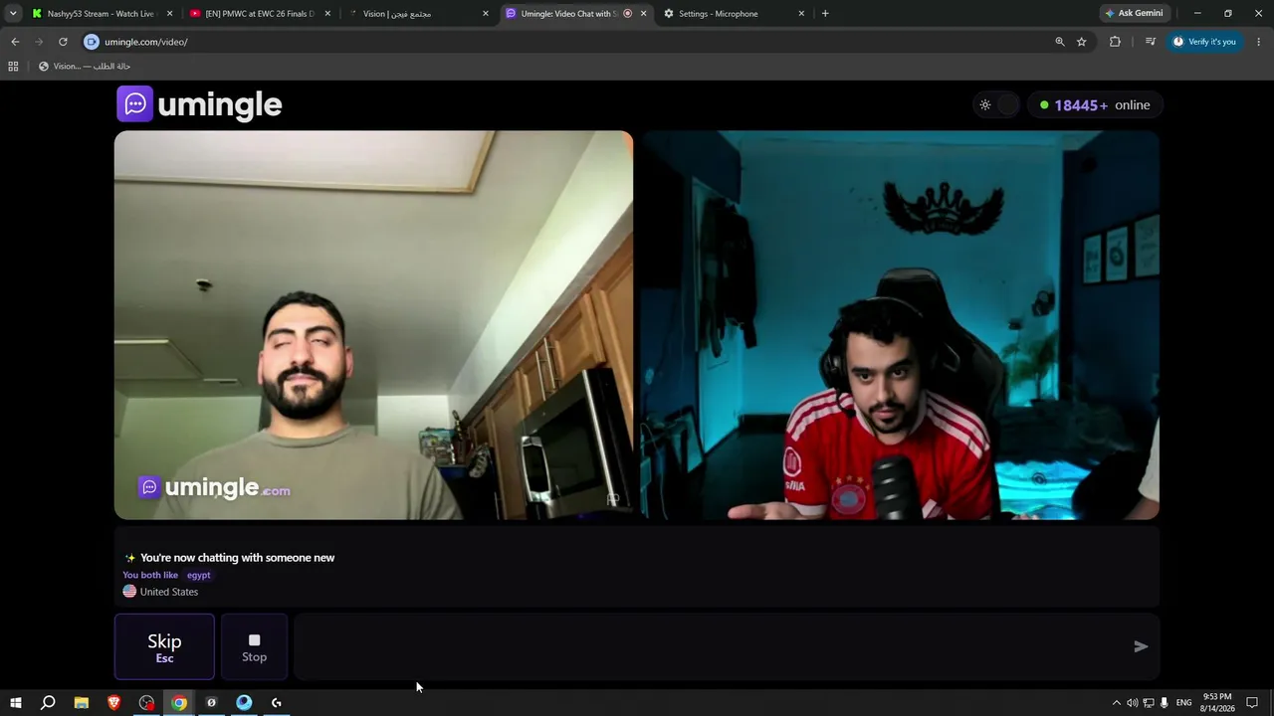1274x716 pixels.
Task: Launch Brave browser from the taskbar
Action: 114,703
